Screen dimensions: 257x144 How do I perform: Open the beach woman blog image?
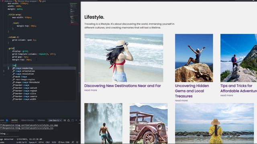pyautogui.click(x=124, y=58)
